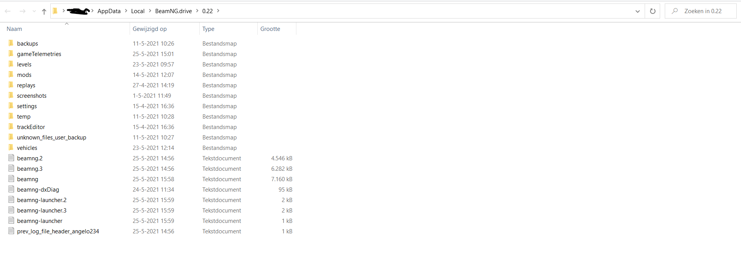Open the BeamNG.drive breadcrumb
Image resolution: width=741 pixels, height=277 pixels.
pyautogui.click(x=173, y=11)
